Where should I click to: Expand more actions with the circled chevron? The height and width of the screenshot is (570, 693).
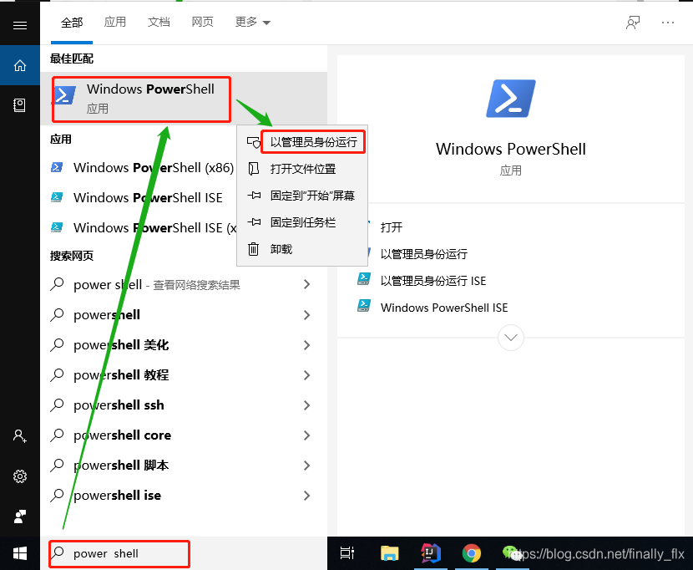(x=511, y=338)
